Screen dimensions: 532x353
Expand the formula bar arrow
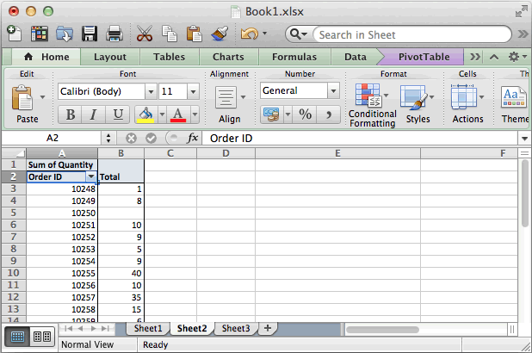[x=524, y=139]
